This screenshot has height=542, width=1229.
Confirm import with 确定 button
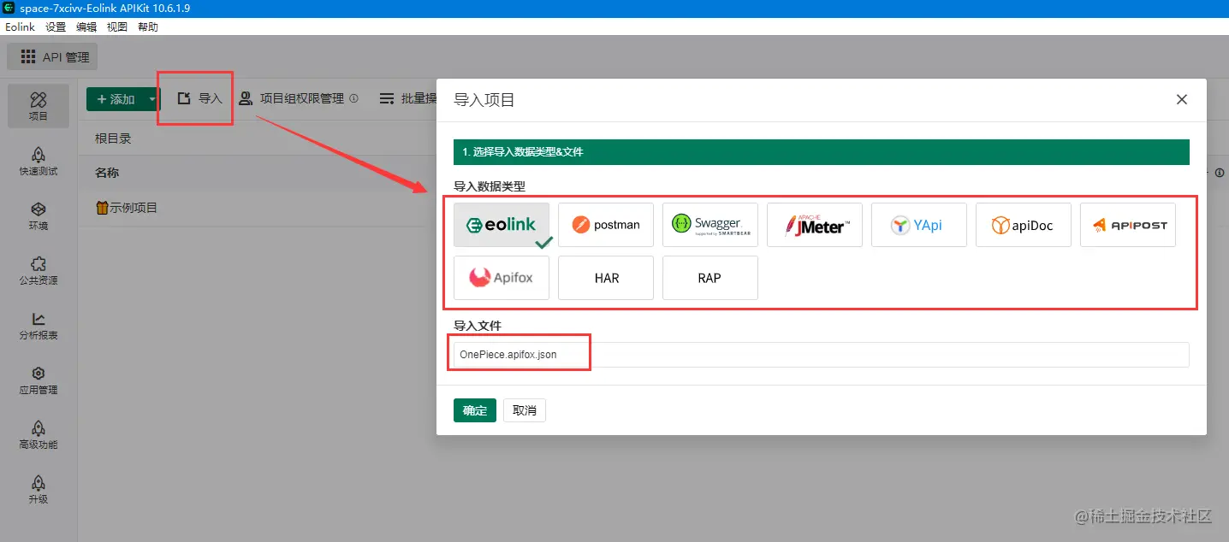click(x=475, y=410)
